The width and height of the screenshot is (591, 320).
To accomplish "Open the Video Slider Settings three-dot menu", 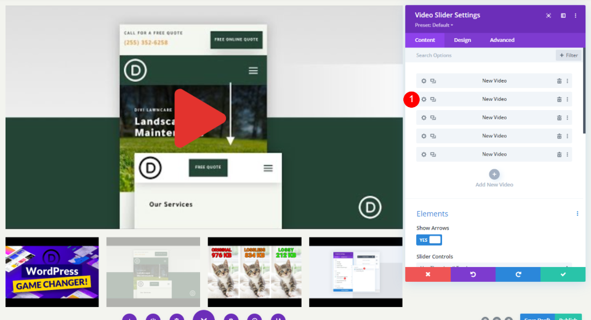I will (x=576, y=15).
